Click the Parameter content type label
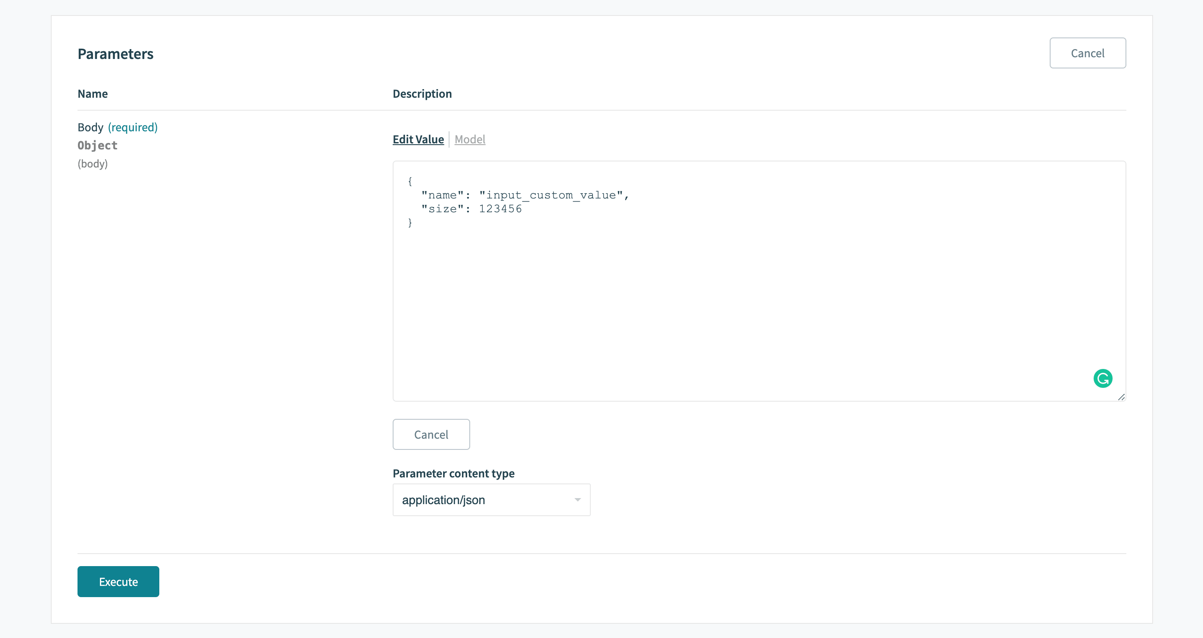Screen dimensions: 1203x638 pyautogui.click(x=453, y=473)
